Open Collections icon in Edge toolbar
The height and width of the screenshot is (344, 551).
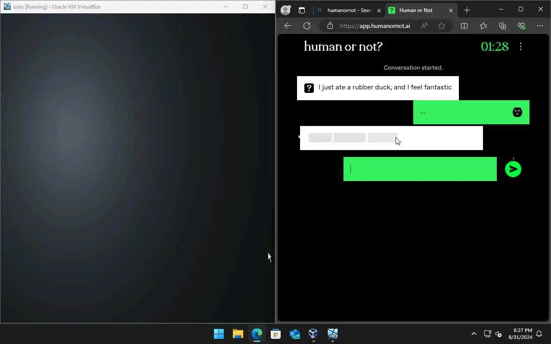pyautogui.click(x=502, y=26)
